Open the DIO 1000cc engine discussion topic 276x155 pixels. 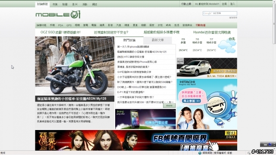pos(141,87)
